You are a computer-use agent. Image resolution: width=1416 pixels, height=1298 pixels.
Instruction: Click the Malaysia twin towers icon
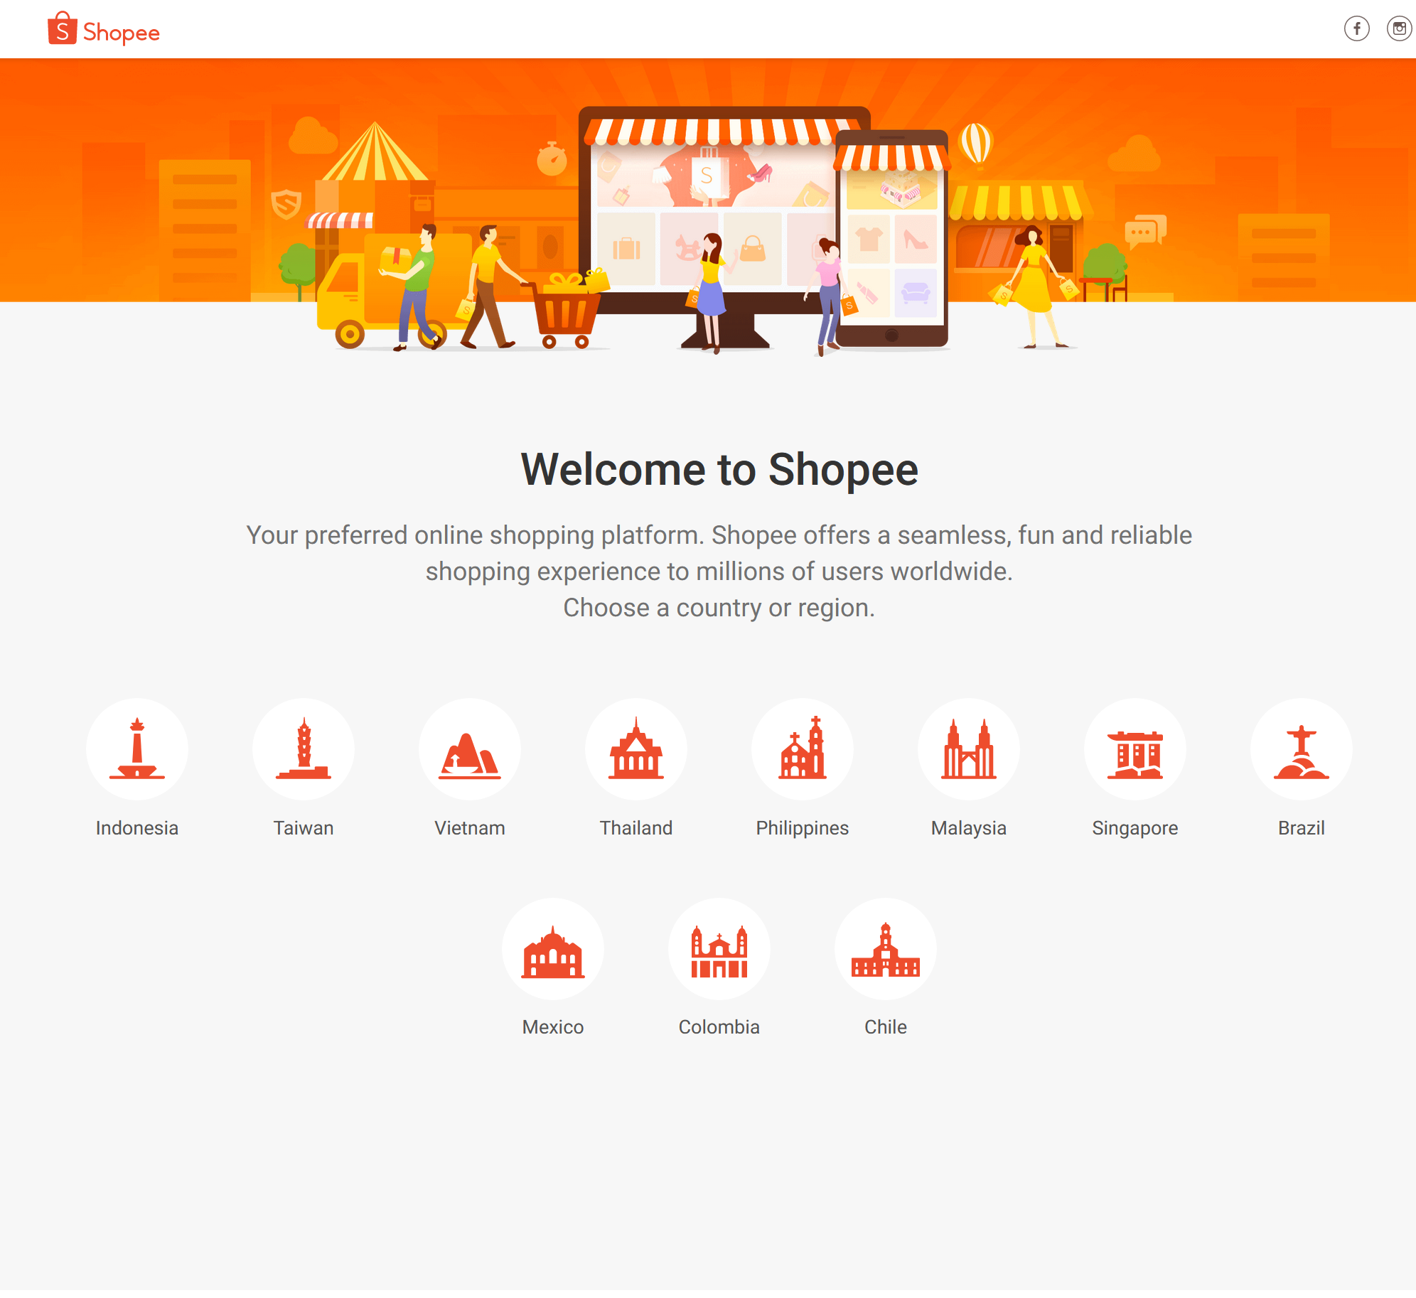[969, 749]
